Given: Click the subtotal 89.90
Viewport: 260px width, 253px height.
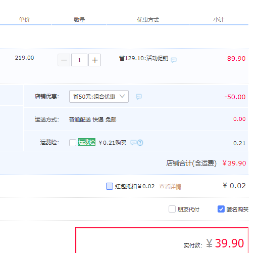Looking at the screenshot, I should (x=236, y=59).
